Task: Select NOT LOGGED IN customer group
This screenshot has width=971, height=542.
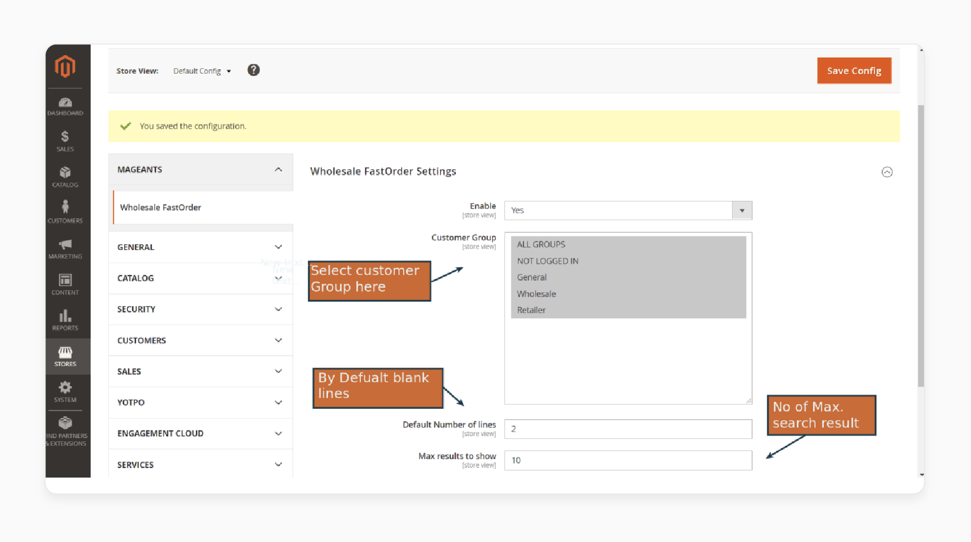Action: click(x=628, y=261)
